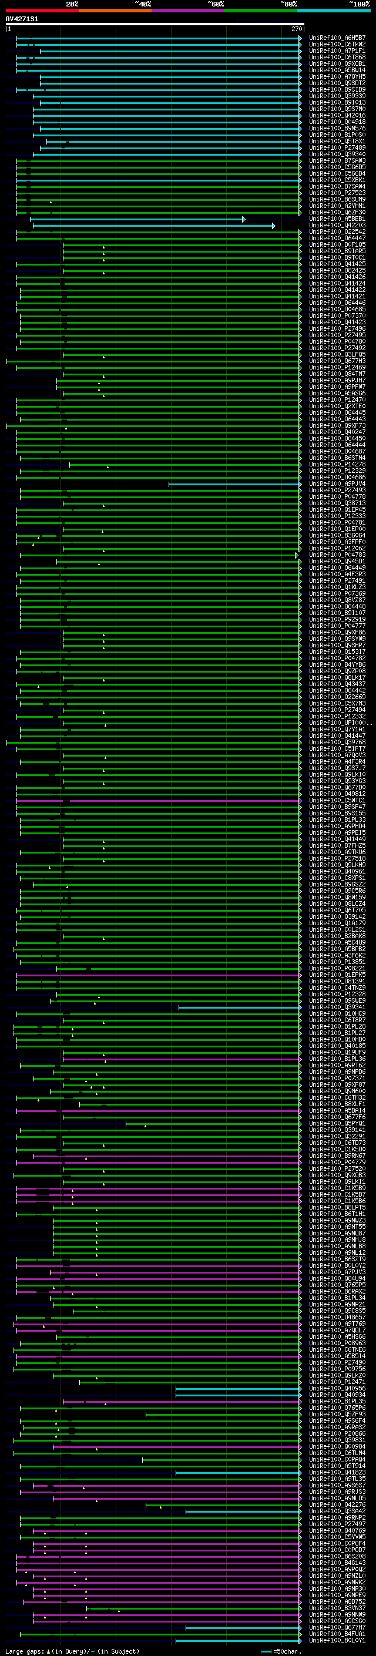Click the UniRef100_Q41823 label
The height and width of the screenshot is (1656, 376).
pyautogui.click(x=337, y=1472)
